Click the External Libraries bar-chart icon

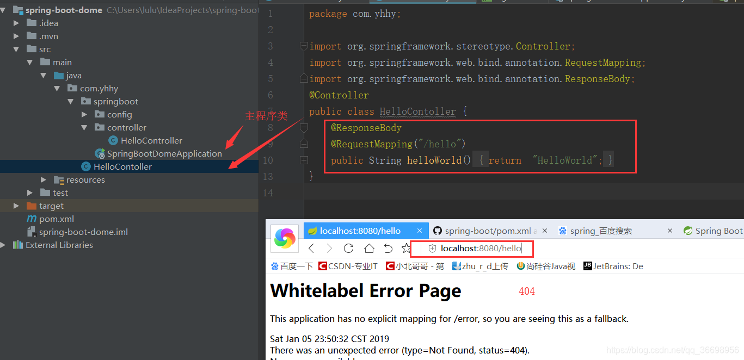click(x=18, y=245)
